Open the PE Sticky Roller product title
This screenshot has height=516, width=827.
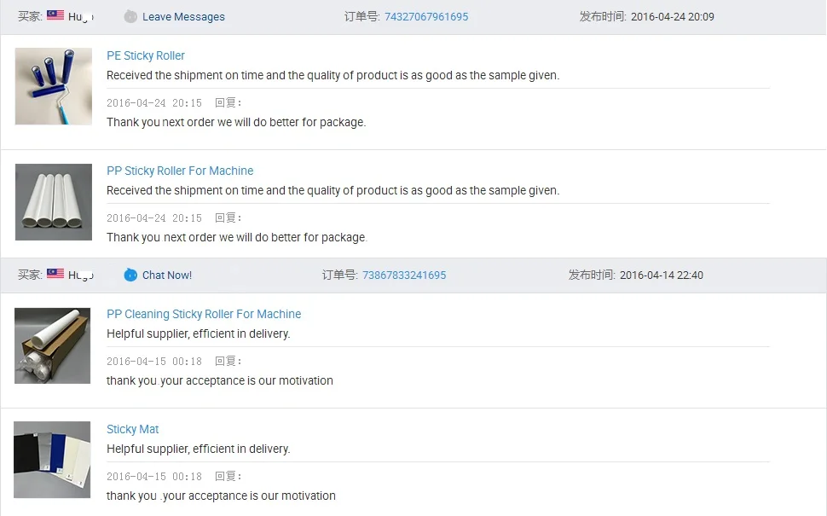point(146,55)
